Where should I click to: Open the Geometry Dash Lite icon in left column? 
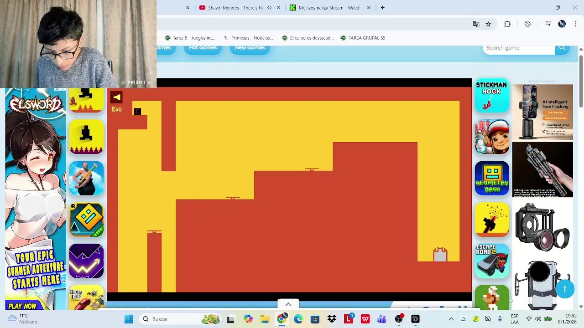[86, 220]
